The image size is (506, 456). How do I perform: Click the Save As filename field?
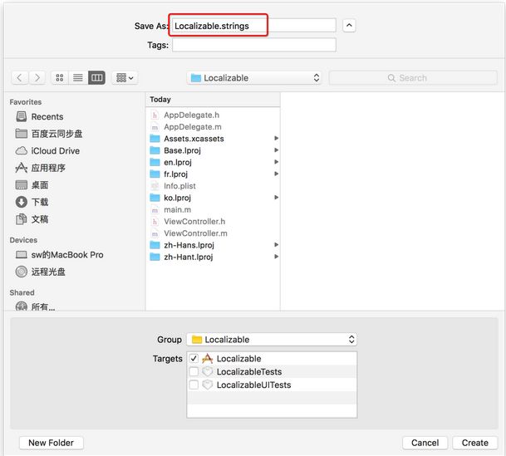[254, 26]
